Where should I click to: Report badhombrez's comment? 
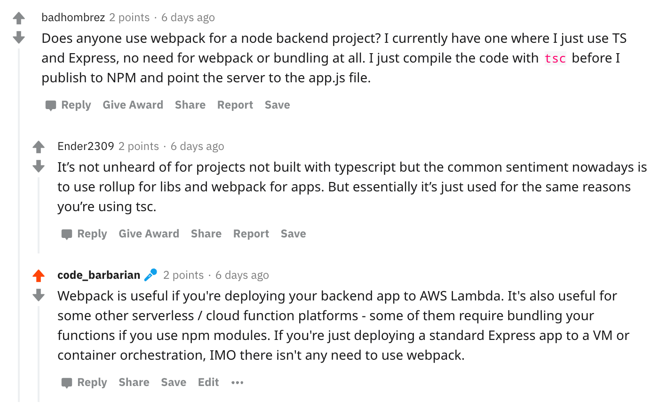(235, 105)
